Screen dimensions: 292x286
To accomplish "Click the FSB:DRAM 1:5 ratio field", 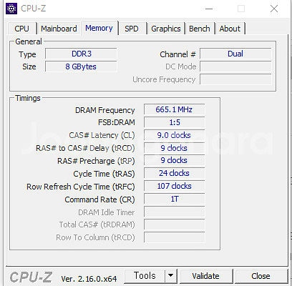I will point(175,122).
